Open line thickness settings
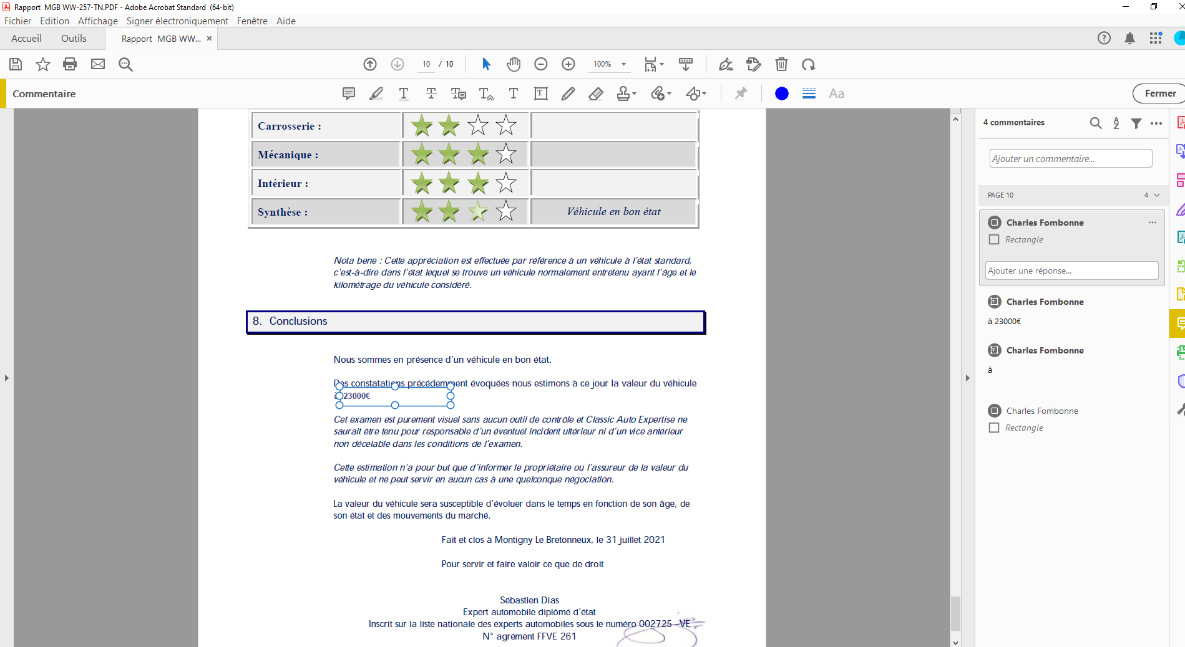The width and height of the screenshot is (1185, 647). (x=809, y=93)
